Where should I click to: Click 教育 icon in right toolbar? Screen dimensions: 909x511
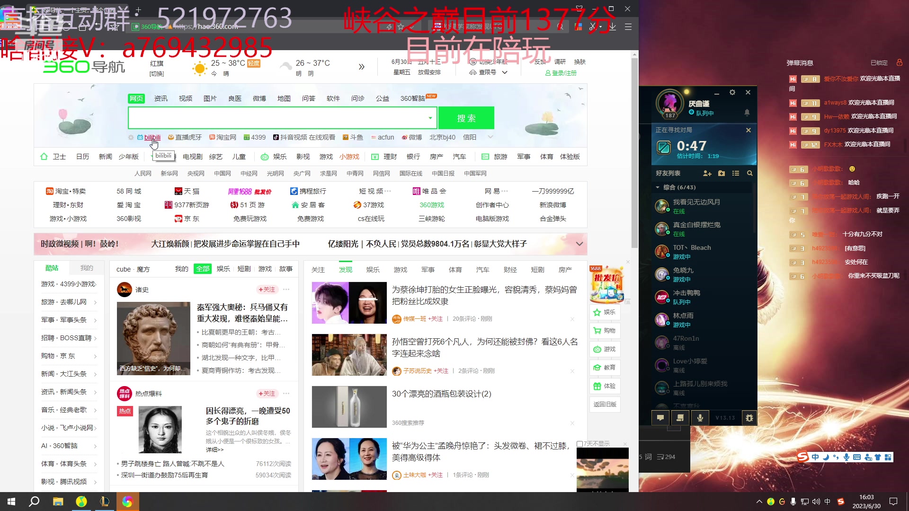point(605,368)
